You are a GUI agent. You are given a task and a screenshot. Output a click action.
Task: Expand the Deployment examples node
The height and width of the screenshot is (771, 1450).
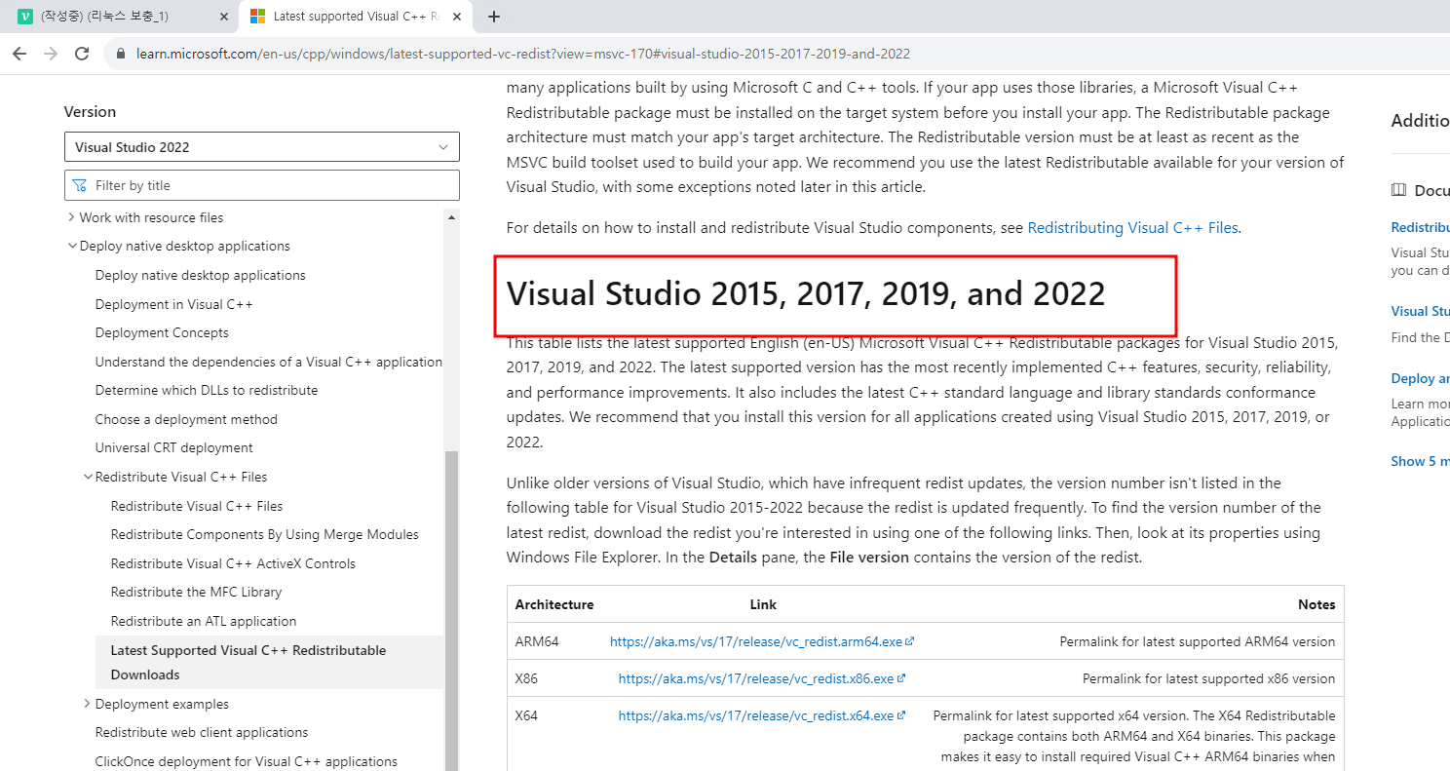(x=88, y=704)
